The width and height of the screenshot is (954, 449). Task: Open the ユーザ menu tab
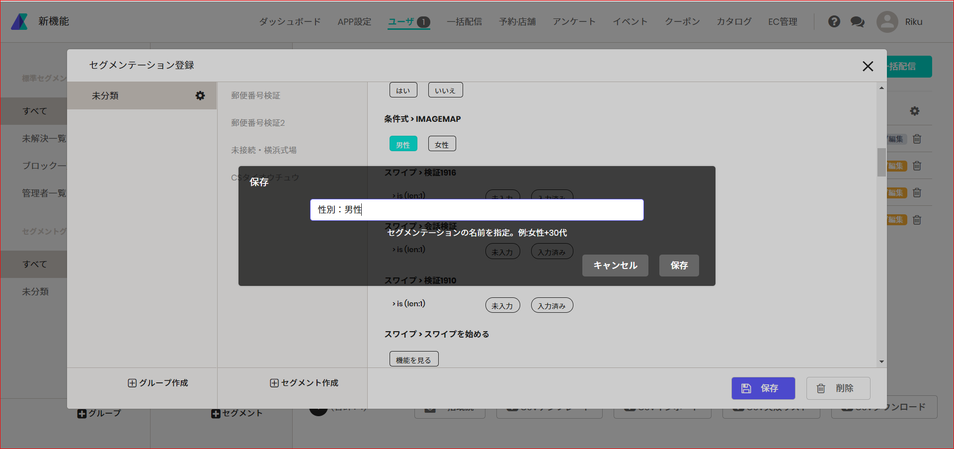point(409,22)
